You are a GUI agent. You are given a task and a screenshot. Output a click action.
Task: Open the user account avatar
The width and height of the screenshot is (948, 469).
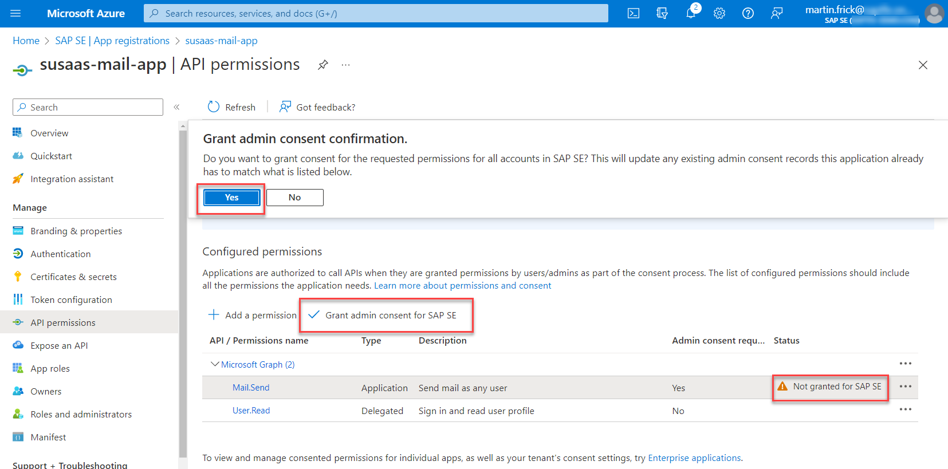(934, 13)
